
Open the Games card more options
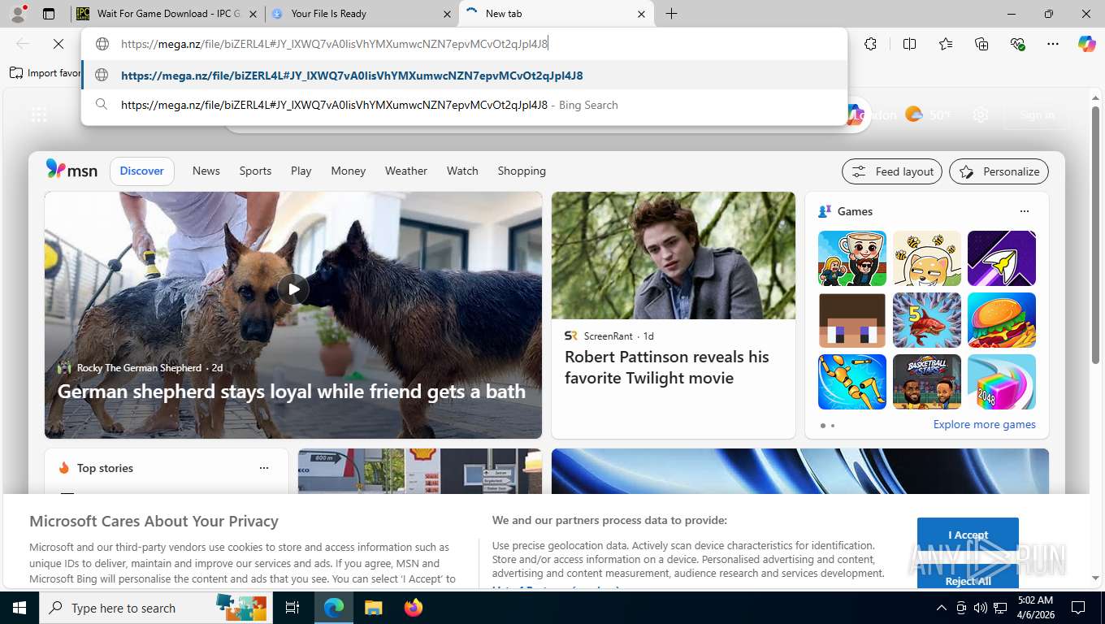[x=1024, y=211]
